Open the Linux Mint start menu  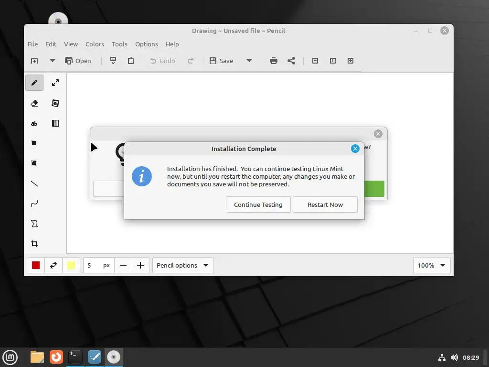(x=10, y=357)
